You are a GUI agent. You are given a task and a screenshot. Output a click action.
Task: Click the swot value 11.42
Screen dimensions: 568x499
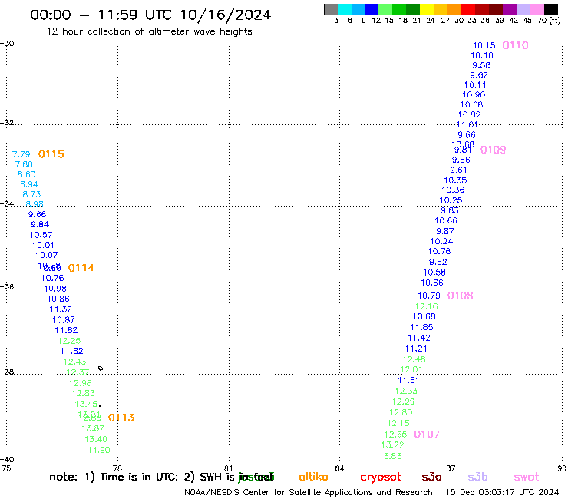419,338
